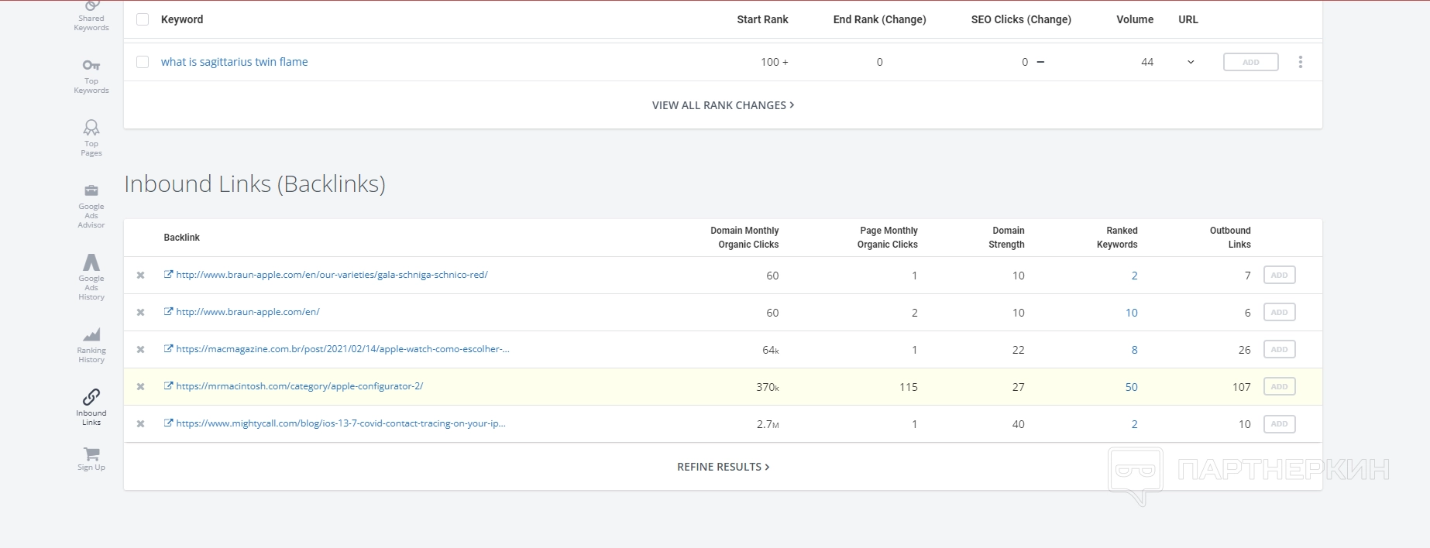The width and height of the screenshot is (1430, 548).
Task: Open the mightycall.com blog backlink
Action: coord(340,423)
